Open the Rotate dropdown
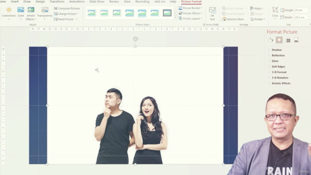 coord(258,19)
